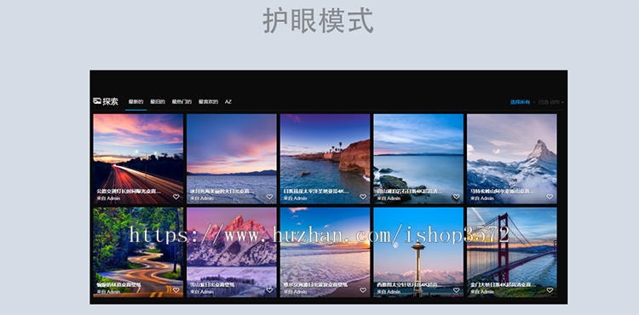This screenshot has height=315, width=639.
Task: Click heart on the red cliffs coast wallpaper
Action: point(363,197)
